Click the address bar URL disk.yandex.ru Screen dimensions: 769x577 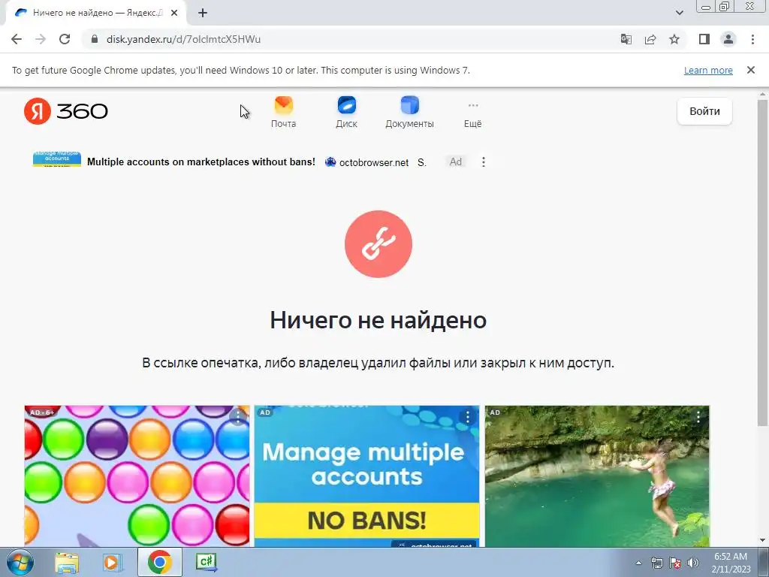(183, 39)
